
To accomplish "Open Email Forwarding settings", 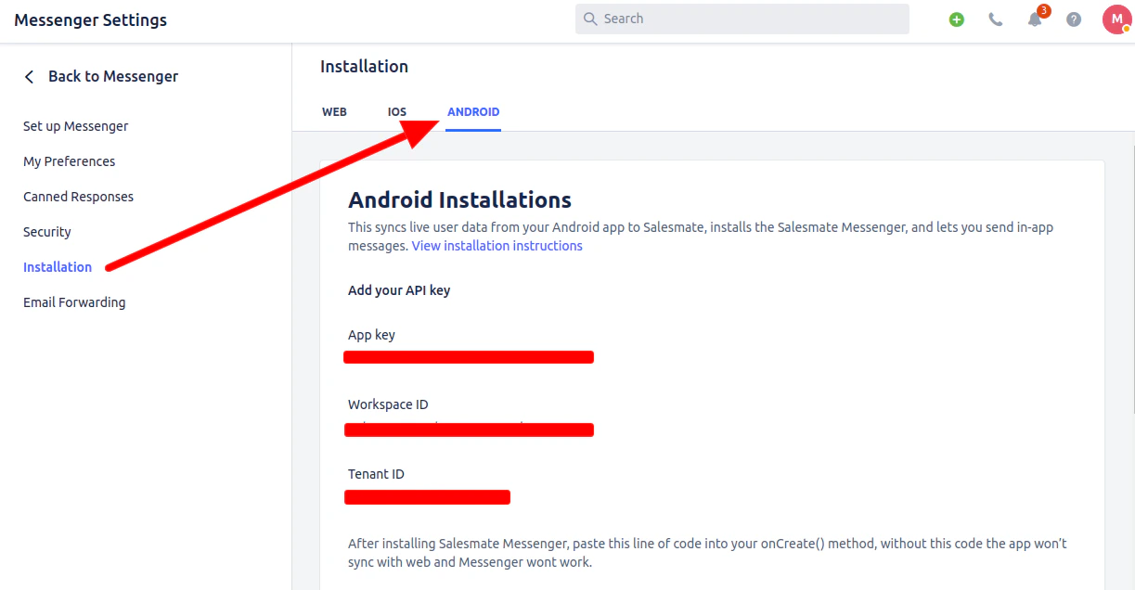I will (74, 302).
